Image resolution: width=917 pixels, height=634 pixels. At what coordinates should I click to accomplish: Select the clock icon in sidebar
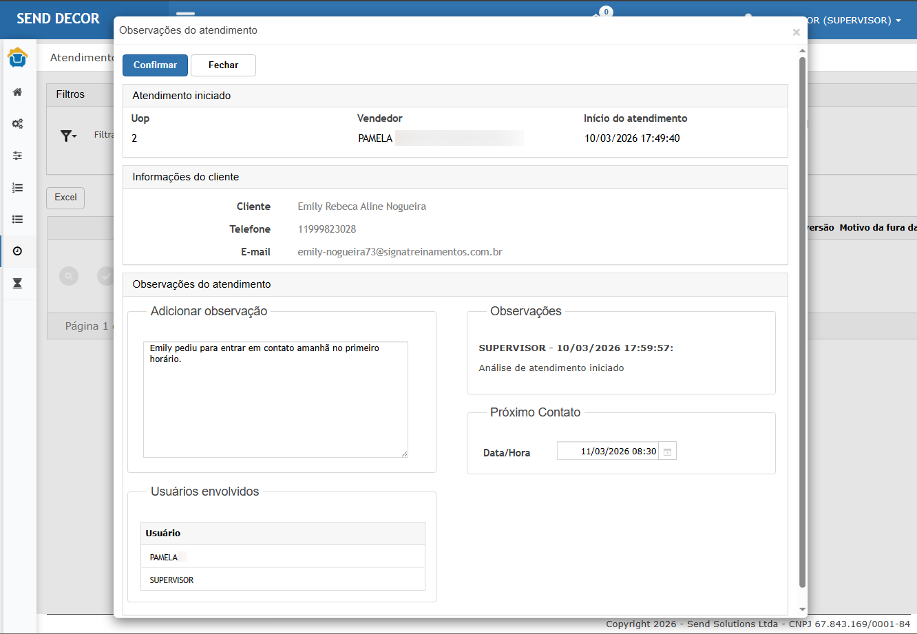click(18, 251)
